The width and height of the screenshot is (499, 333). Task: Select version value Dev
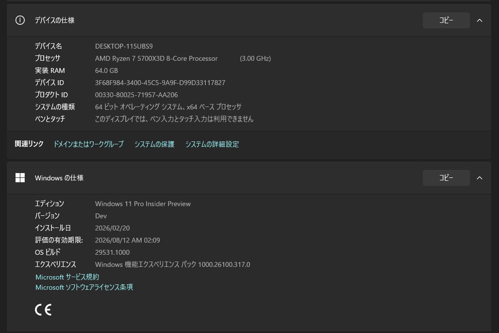click(101, 216)
